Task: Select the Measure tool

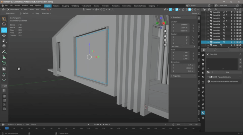Action: [x=4, y=57]
